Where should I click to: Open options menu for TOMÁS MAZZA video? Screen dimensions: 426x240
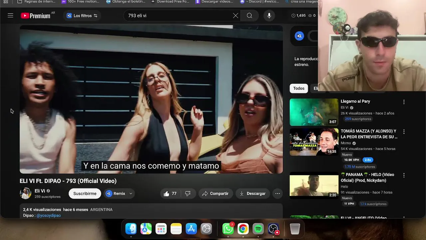404,132
